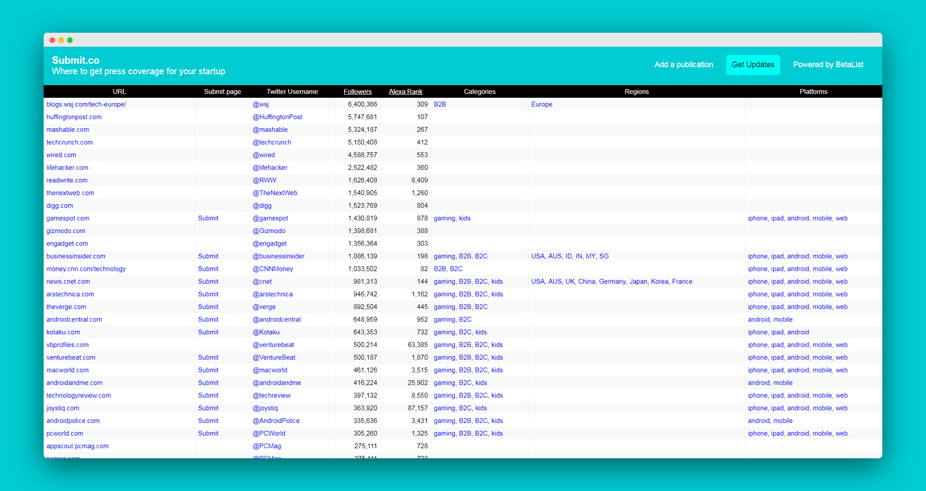The width and height of the screenshot is (926, 491).
Task: Open @venturebeat Twitter link in vbprofiles row
Action: point(273,345)
